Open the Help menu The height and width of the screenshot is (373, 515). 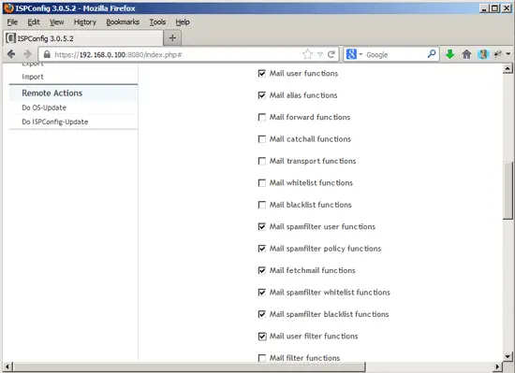tap(183, 22)
